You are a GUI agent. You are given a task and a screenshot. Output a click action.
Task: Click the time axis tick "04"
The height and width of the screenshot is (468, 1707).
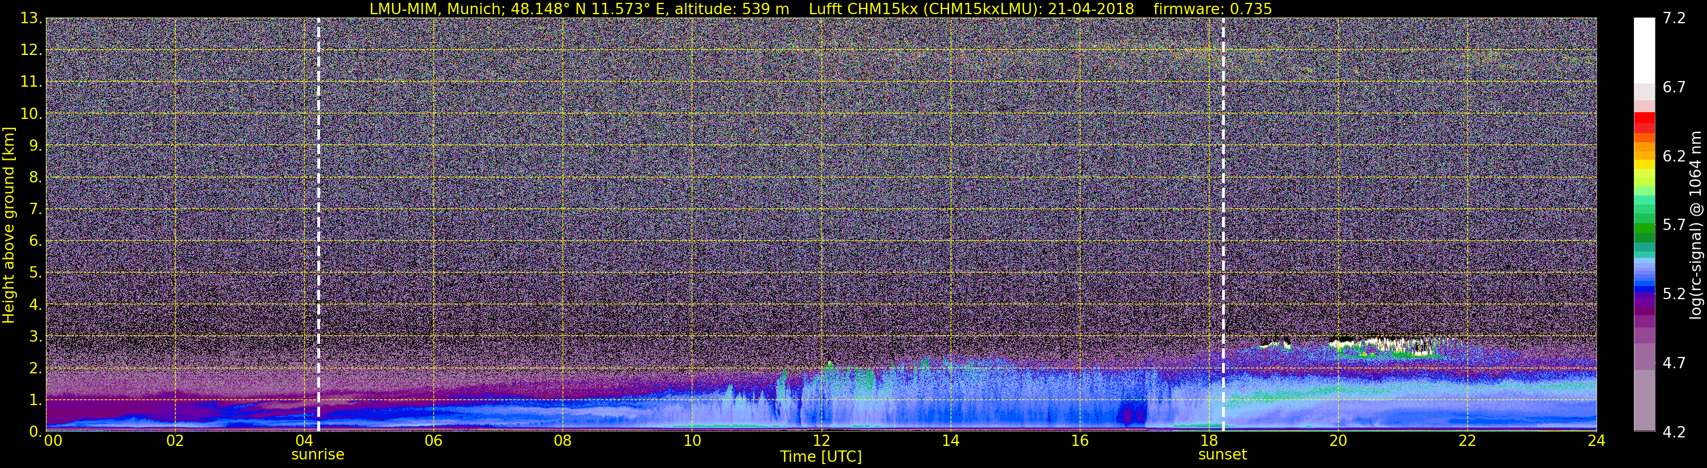point(304,441)
